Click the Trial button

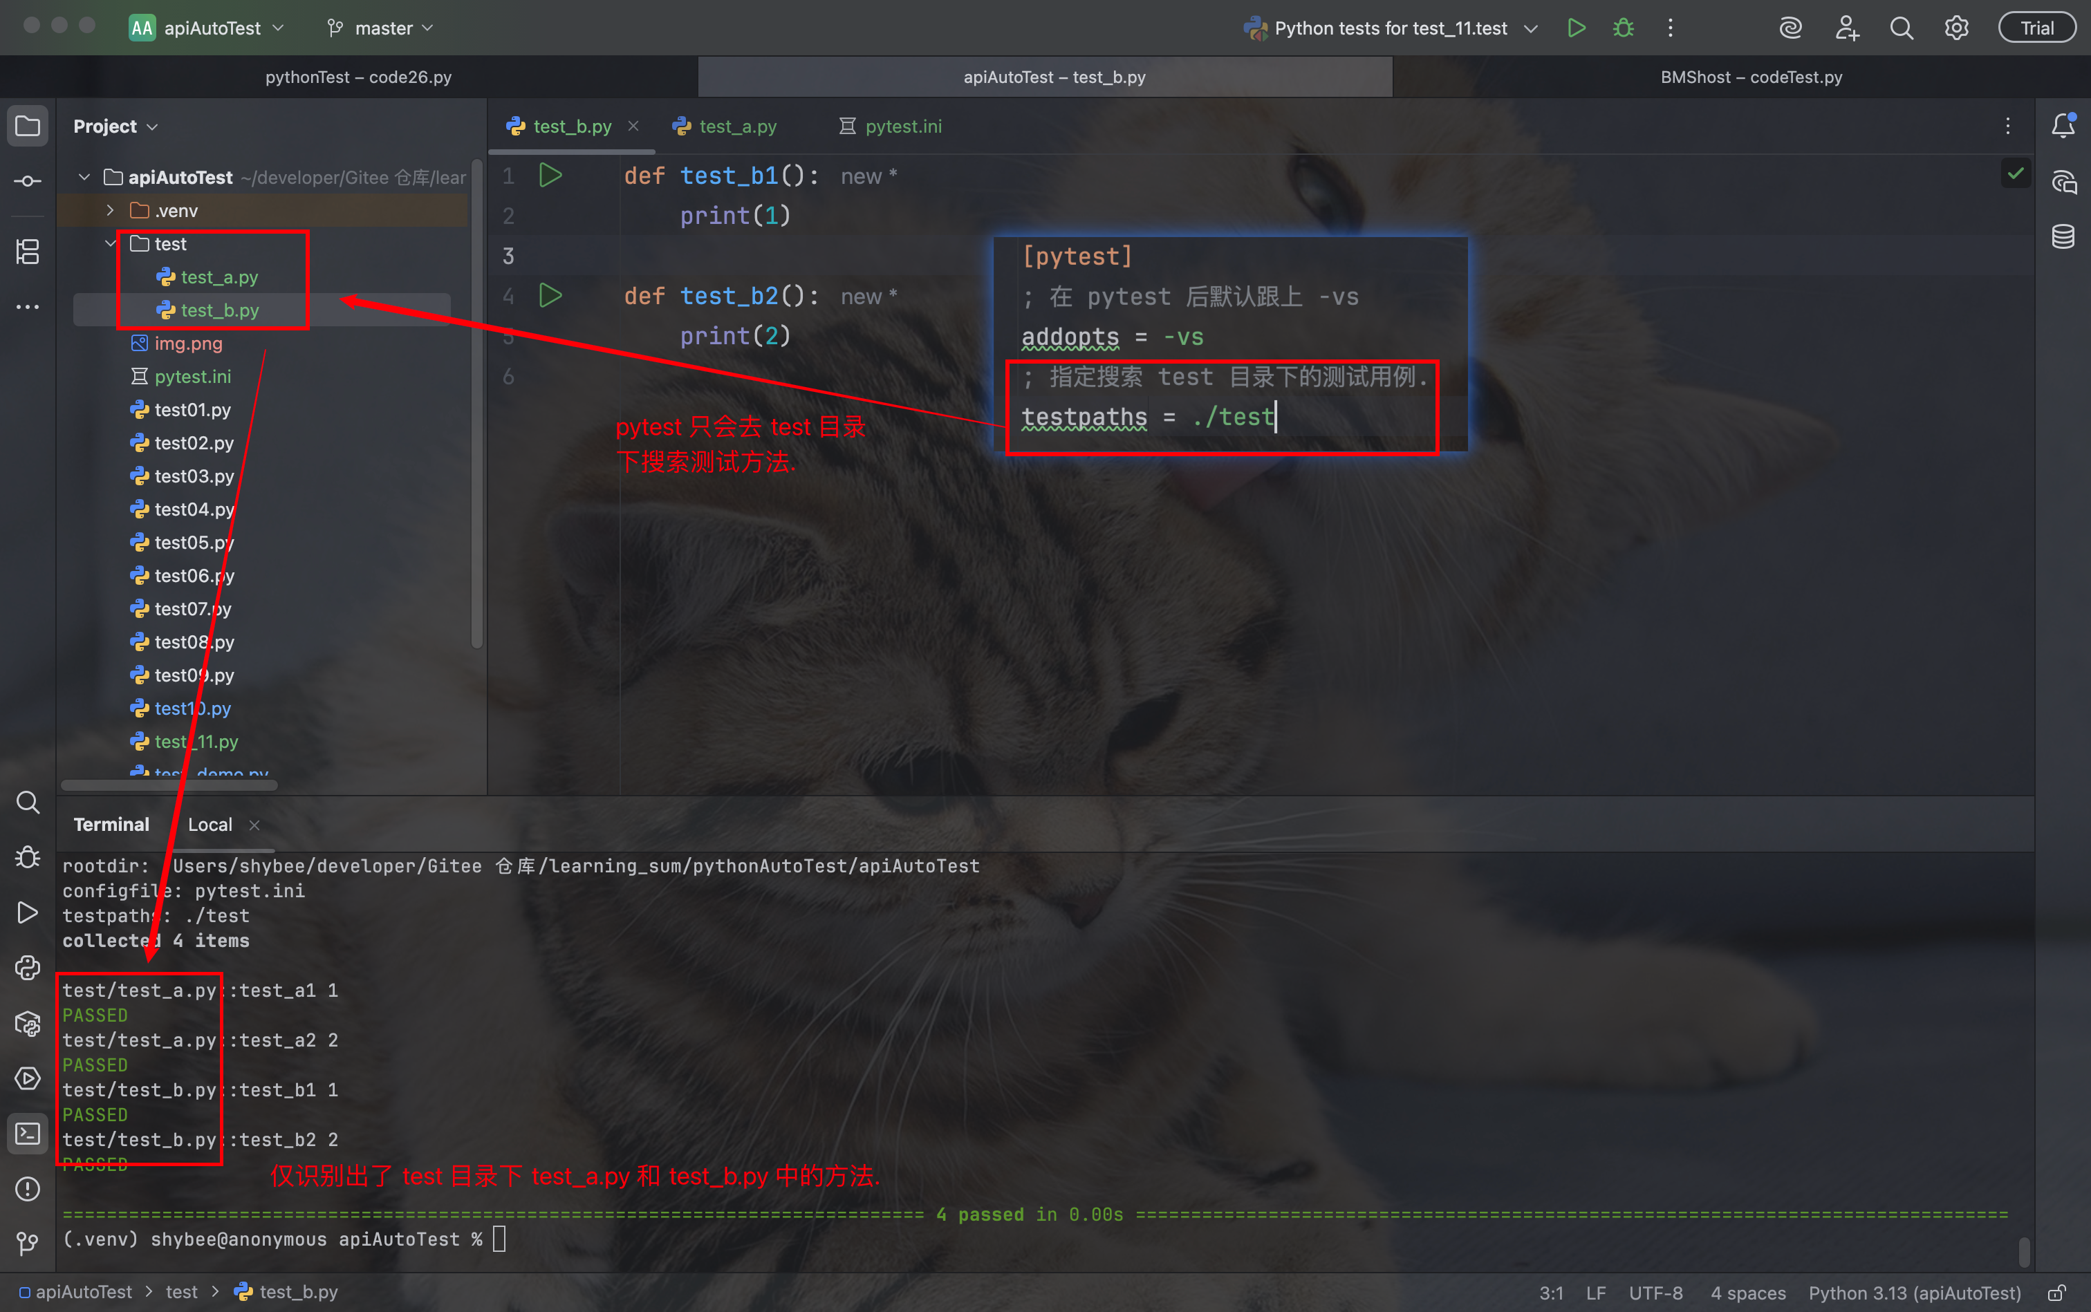tap(2036, 28)
